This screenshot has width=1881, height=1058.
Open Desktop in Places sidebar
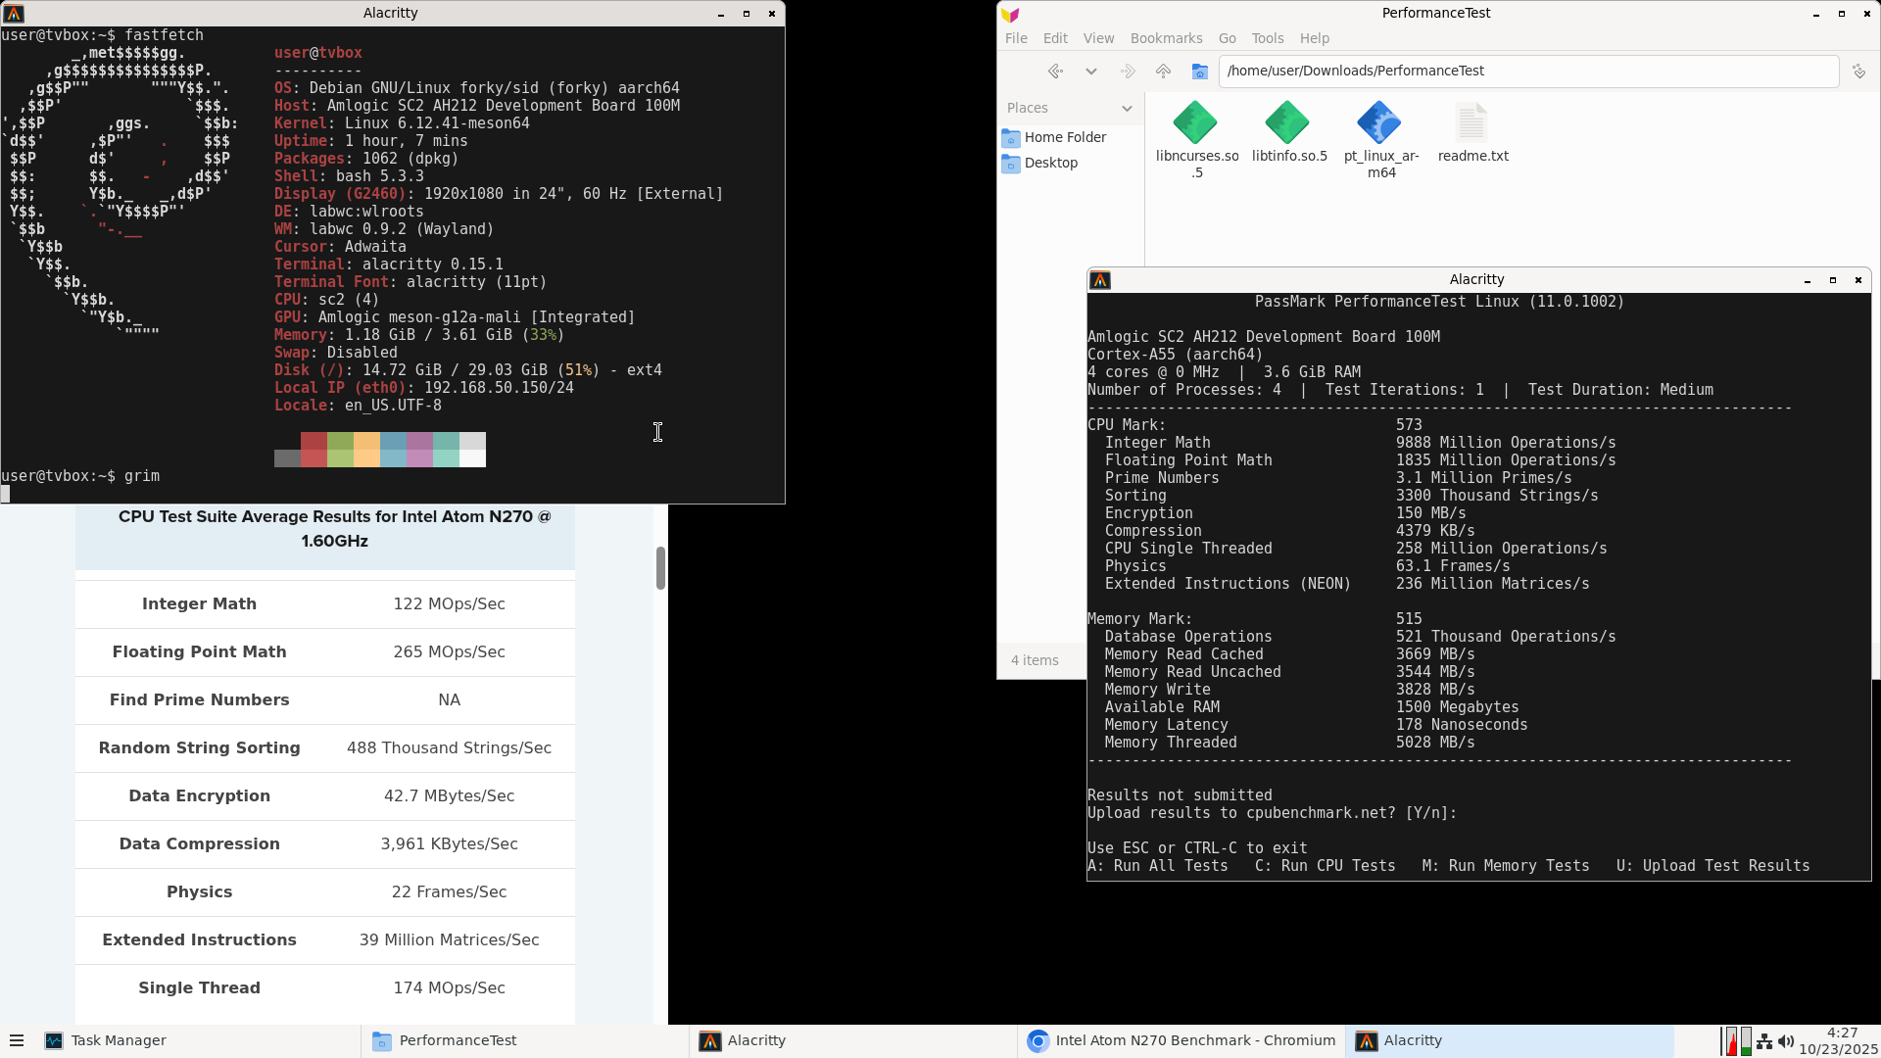click(1050, 163)
